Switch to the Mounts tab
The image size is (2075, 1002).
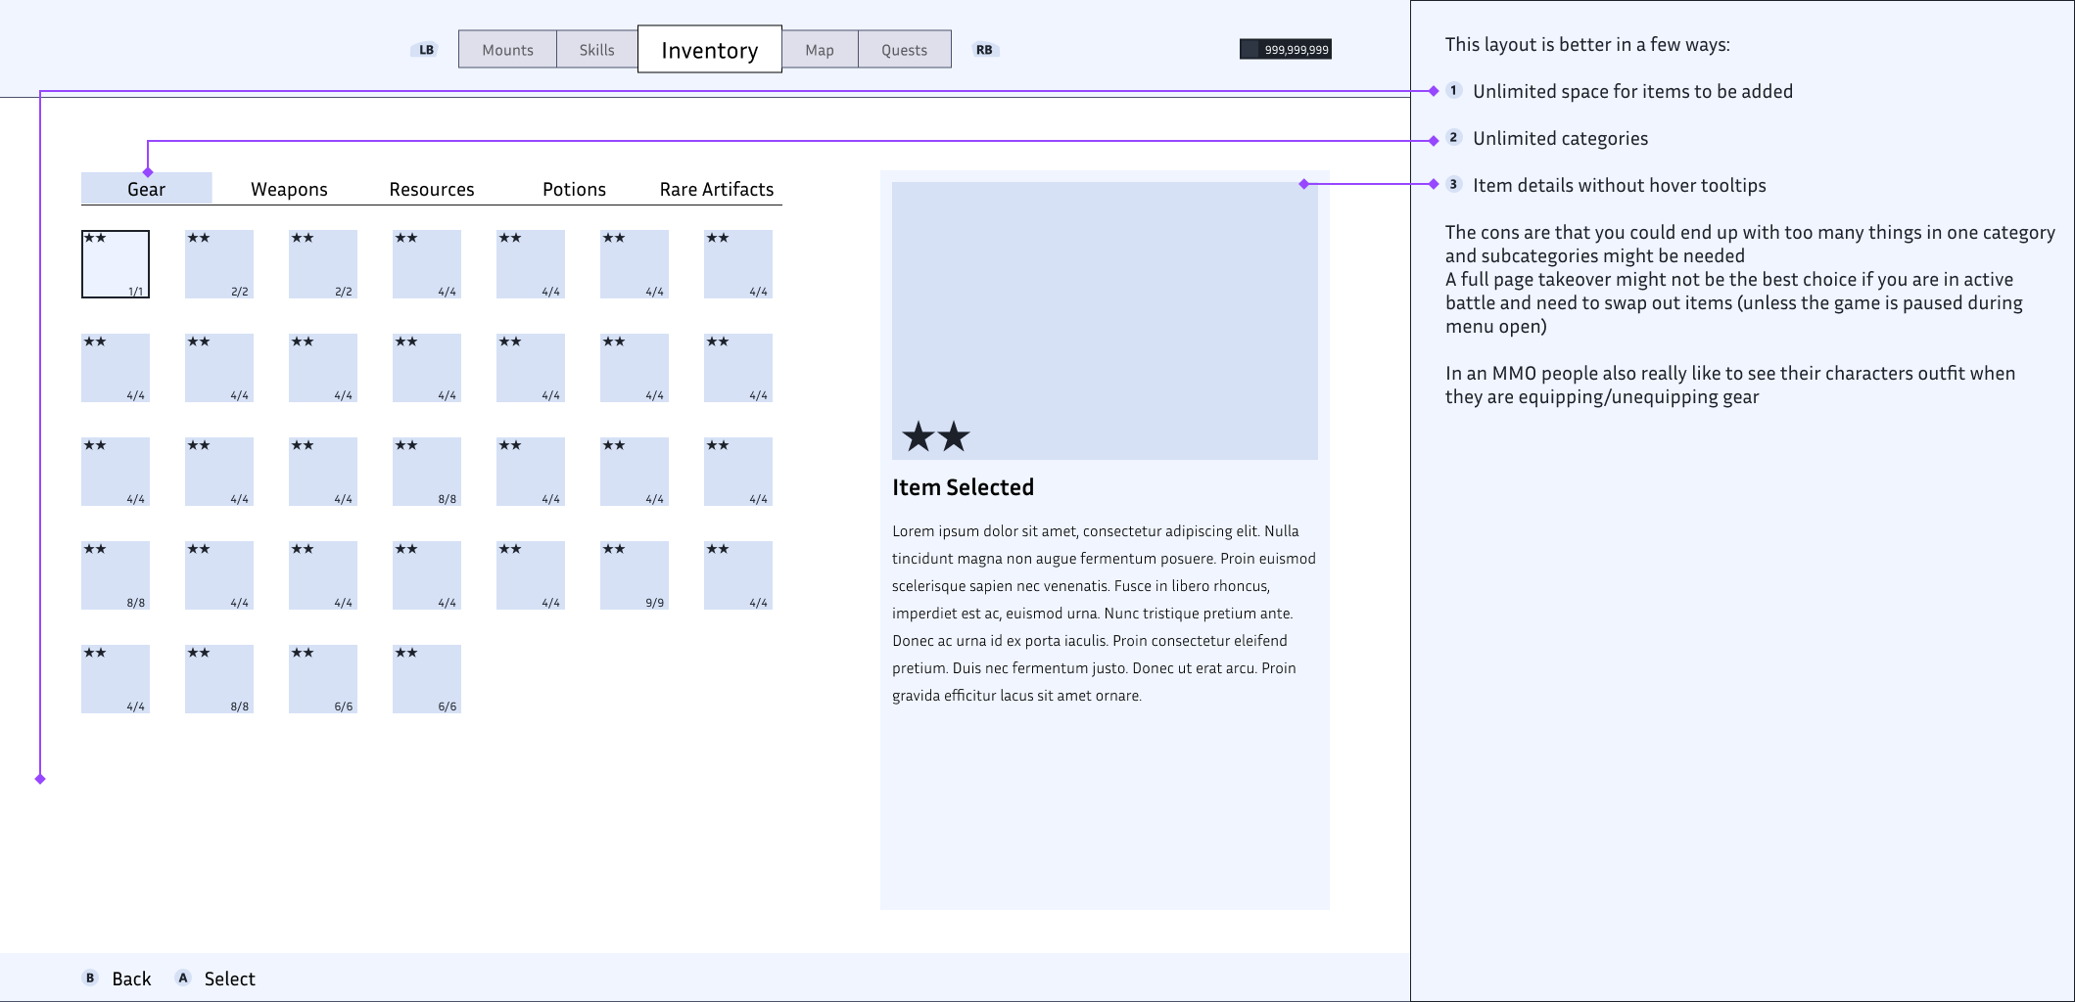tap(507, 50)
